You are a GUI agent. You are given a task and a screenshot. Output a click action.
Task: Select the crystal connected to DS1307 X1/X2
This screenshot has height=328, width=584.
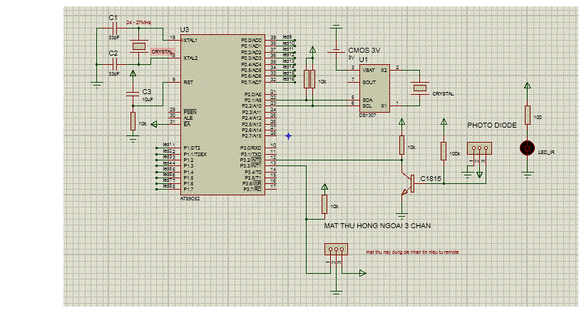tap(420, 88)
